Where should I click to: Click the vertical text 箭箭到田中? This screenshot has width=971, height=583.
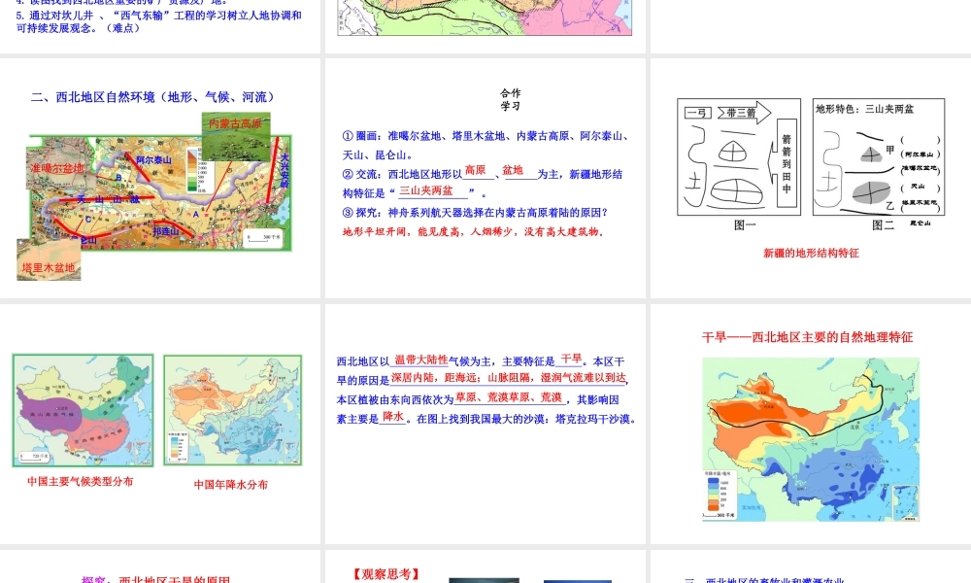tap(787, 163)
